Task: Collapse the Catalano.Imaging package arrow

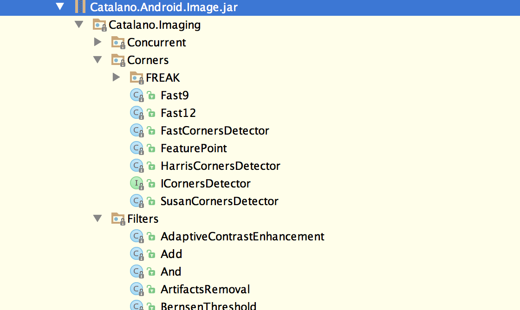Action: (x=79, y=25)
